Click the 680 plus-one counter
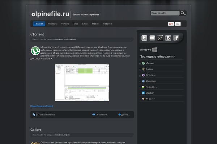Screen dimensions: 217x144 coord(178,24)
